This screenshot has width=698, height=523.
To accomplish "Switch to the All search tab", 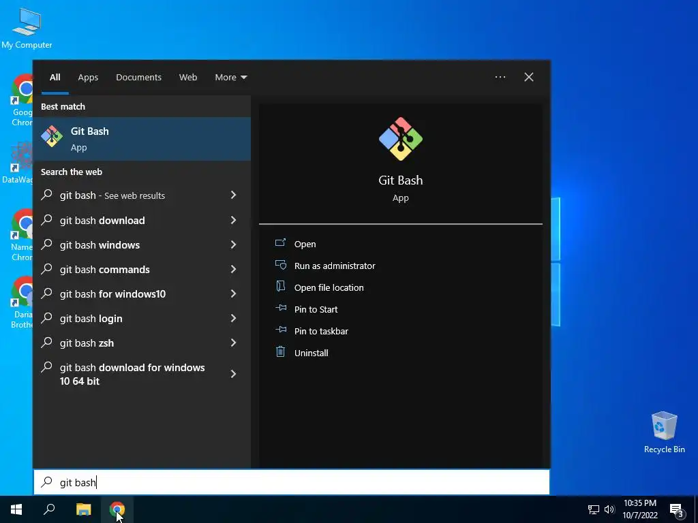I will coord(55,77).
